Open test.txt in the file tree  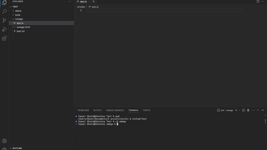coord(41,31)
